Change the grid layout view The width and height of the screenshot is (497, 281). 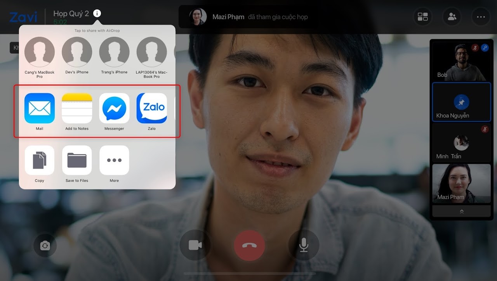(x=422, y=17)
